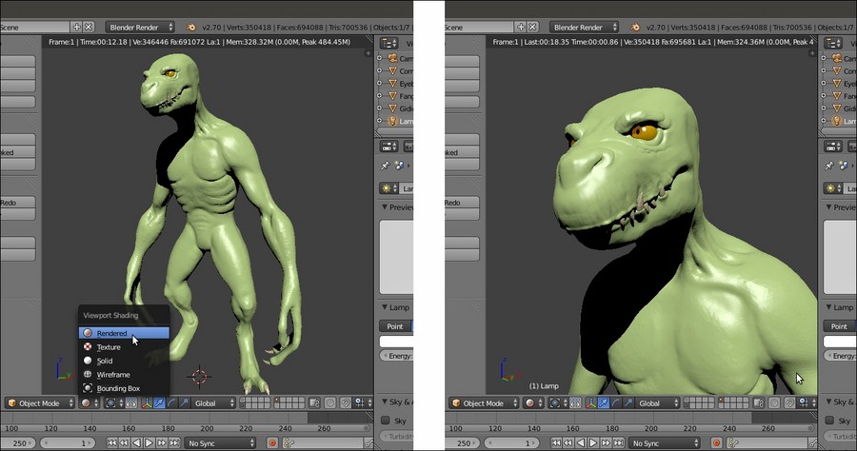Click the Texture shading icon in the menu
Image resolution: width=857 pixels, height=451 pixels.
(x=89, y=347)
